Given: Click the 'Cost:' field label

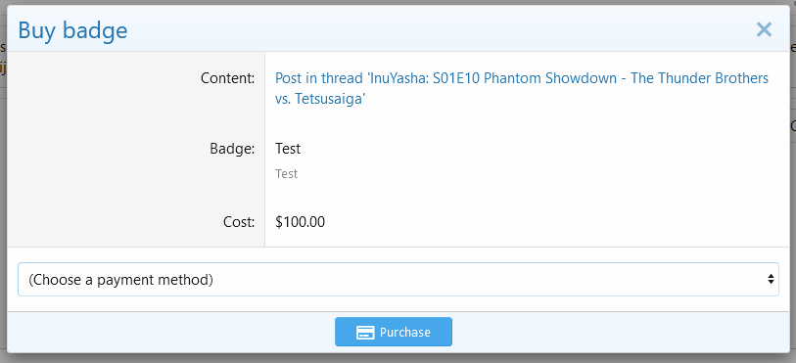Looking at the screenshot, I should [x=239, y=221].
